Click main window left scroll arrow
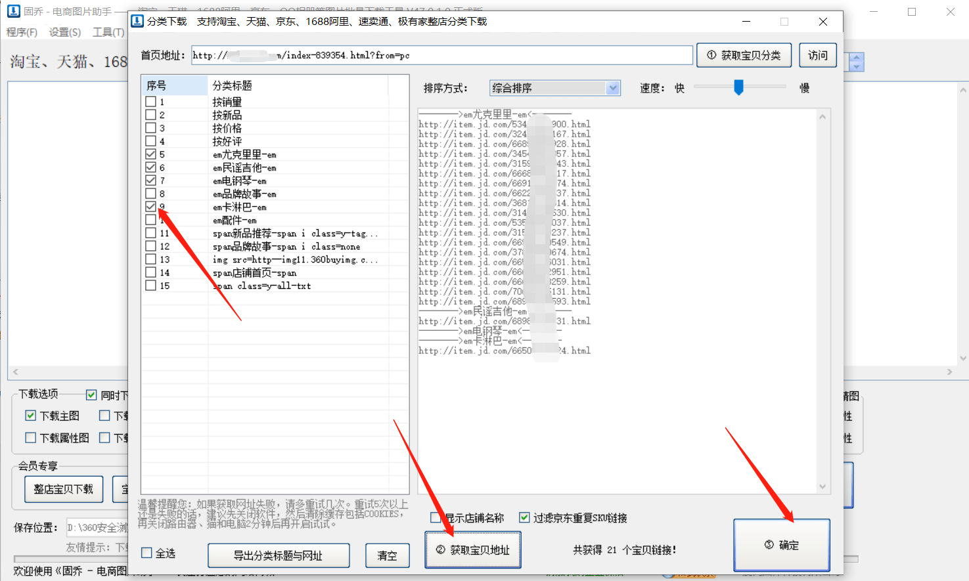The image size is (969, 581). point(16,372)
